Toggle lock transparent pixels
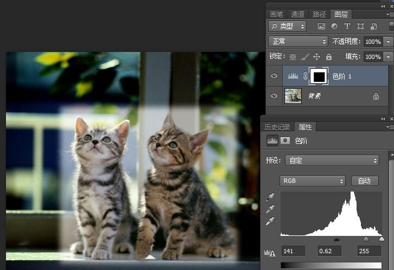 pyautogui.click(x=293, y=56)
